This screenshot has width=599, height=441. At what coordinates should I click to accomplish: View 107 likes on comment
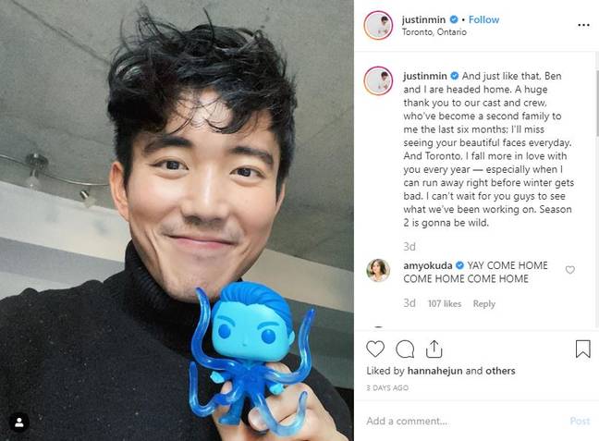pos(445,304)
